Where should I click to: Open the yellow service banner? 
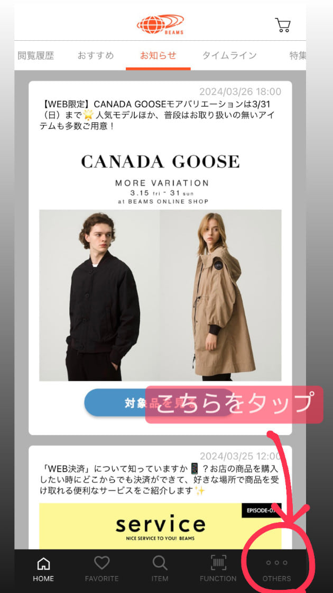(x=160, y=526)
